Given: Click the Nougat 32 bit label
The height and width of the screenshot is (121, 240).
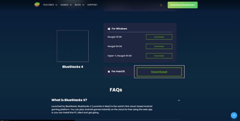Looking at the screenshot, I should [115, 37].
